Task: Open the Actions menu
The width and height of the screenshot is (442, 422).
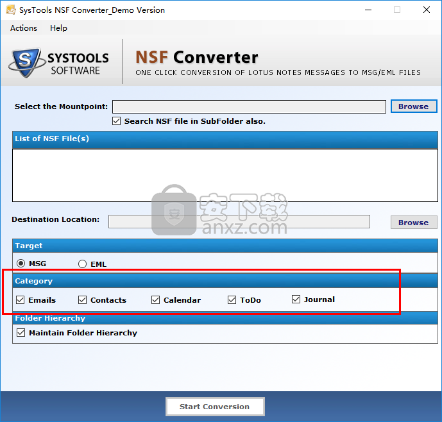Action: click(x=24, y=28)
